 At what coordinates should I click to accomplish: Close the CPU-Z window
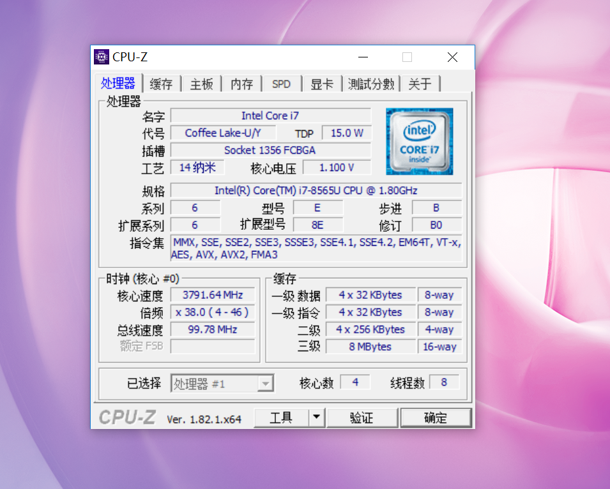[452, 57]
